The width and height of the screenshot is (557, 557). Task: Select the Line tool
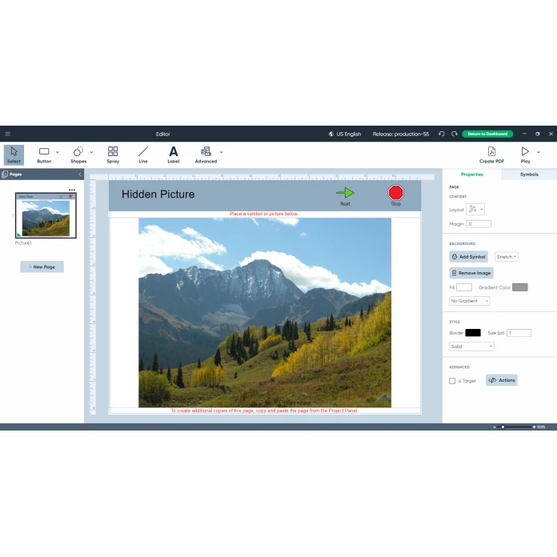[143, 155]
